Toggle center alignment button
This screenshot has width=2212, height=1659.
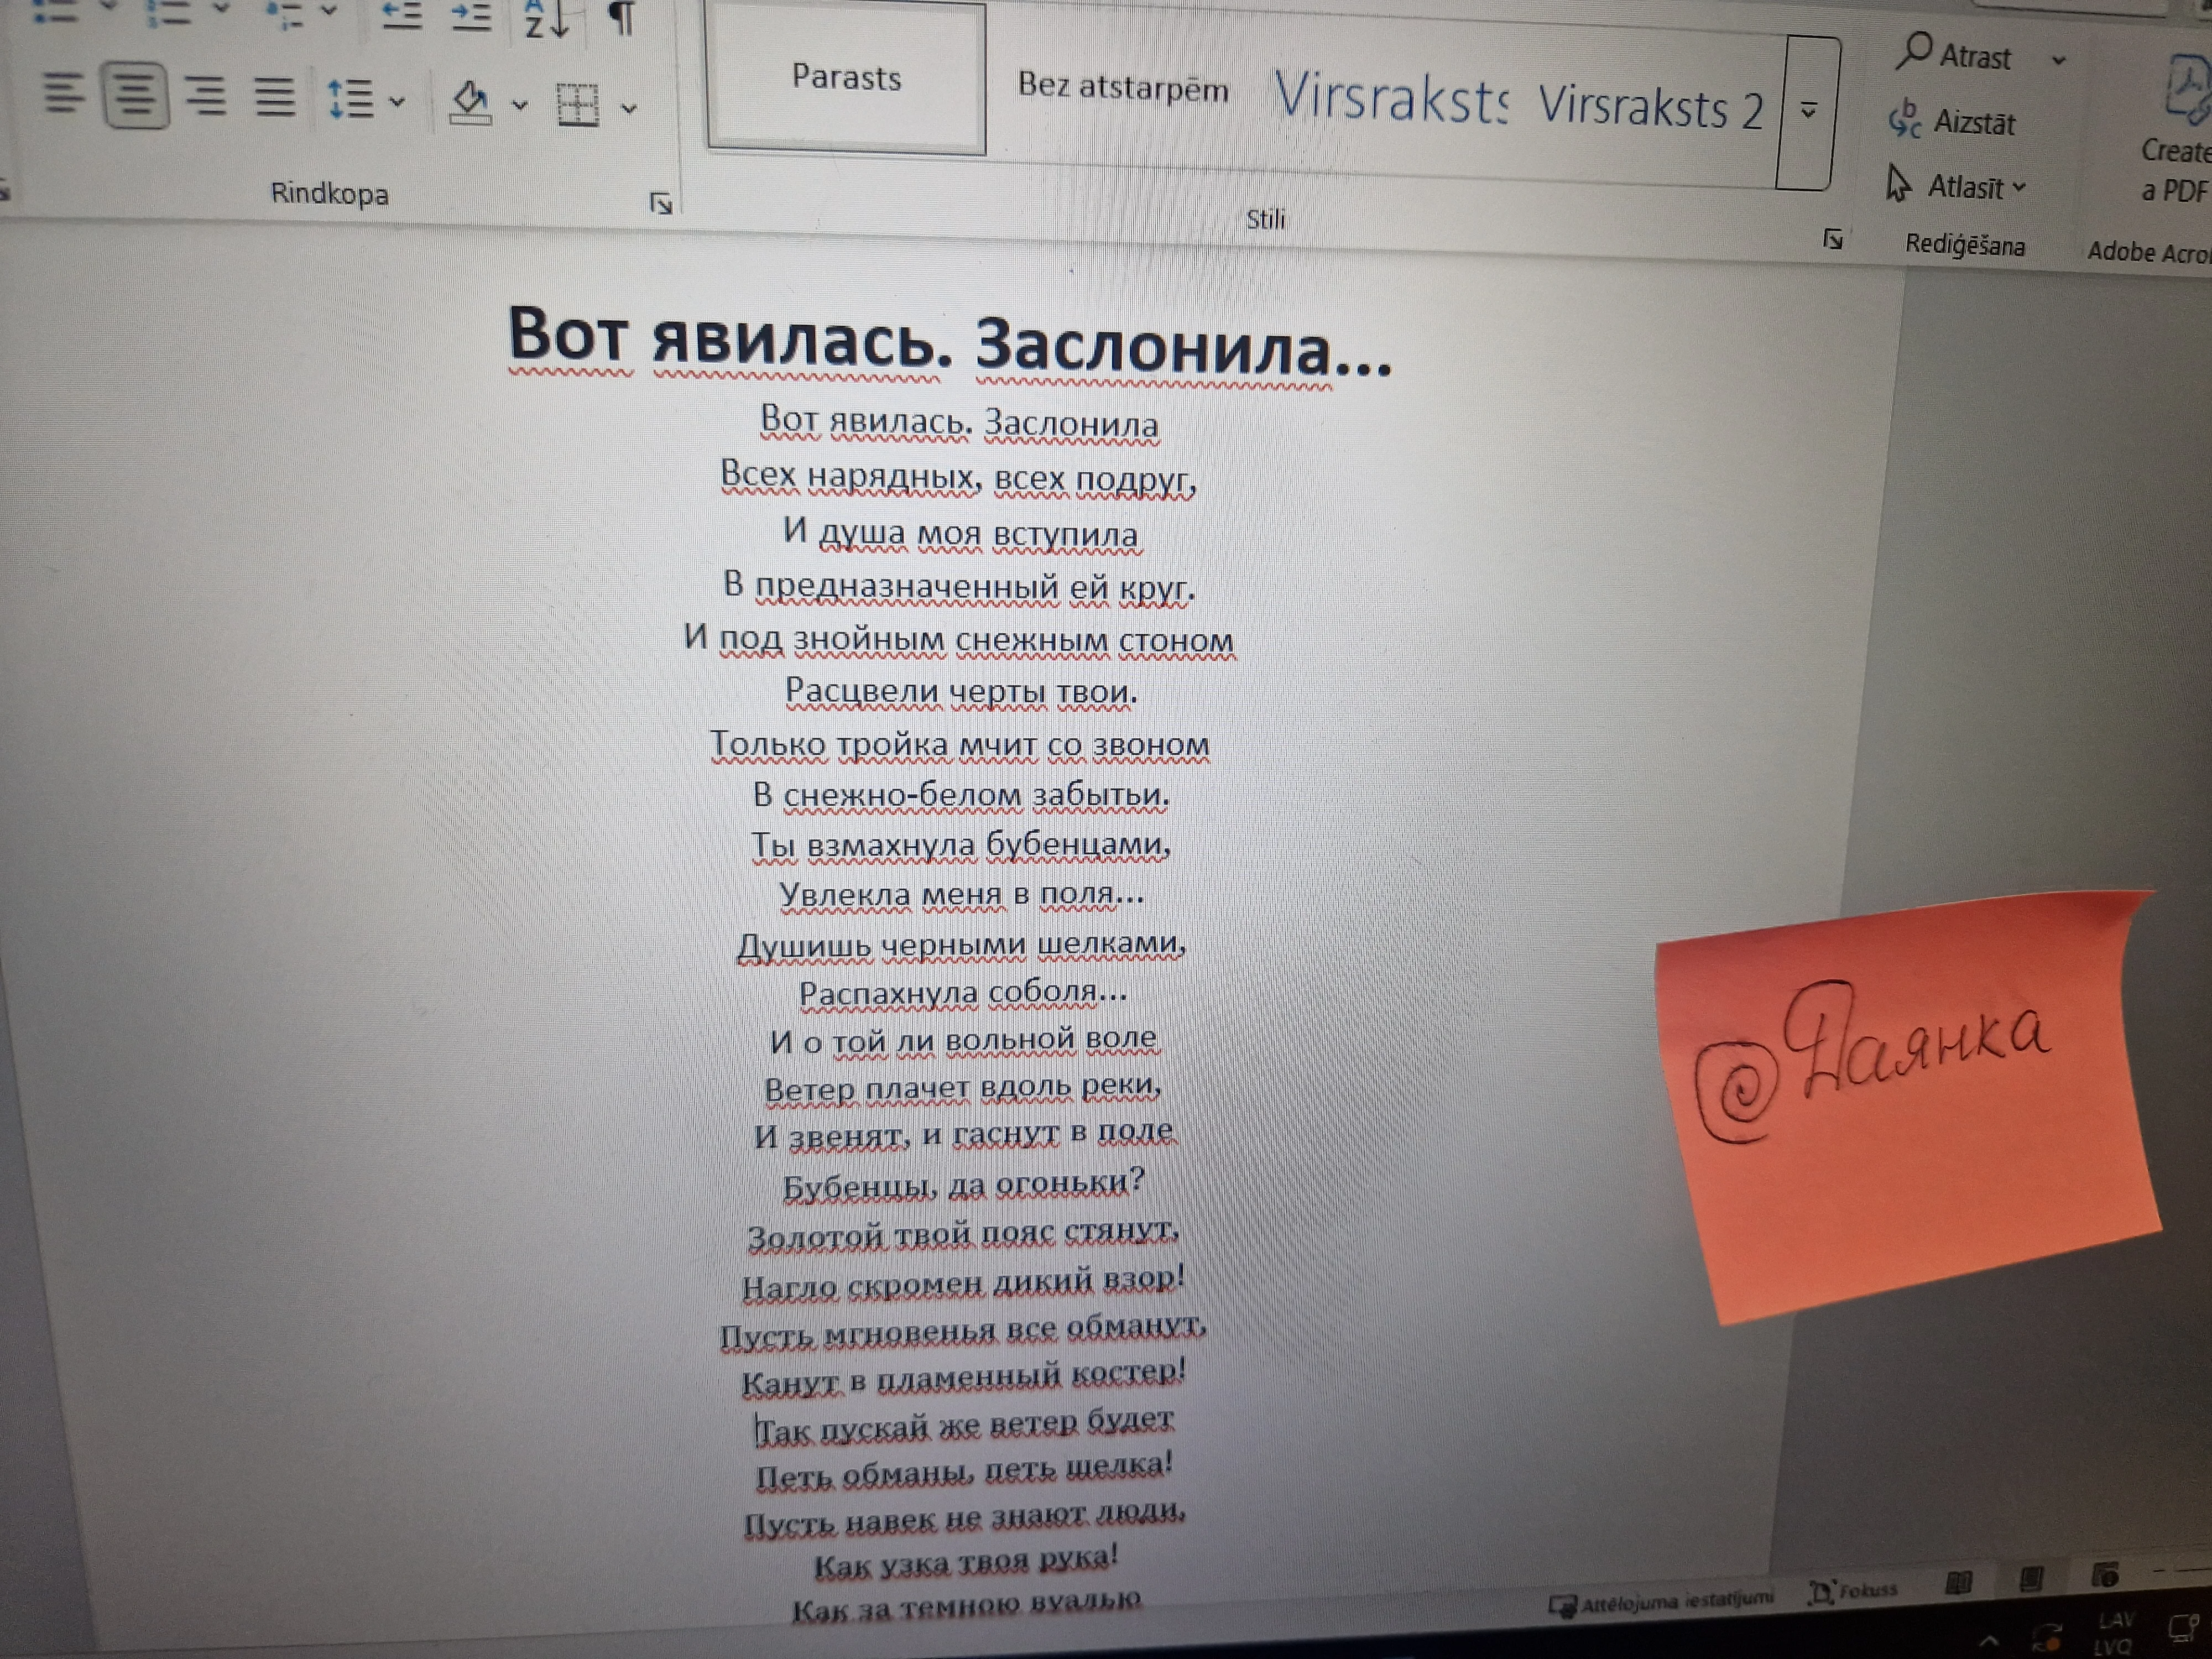tap(135, 95)
